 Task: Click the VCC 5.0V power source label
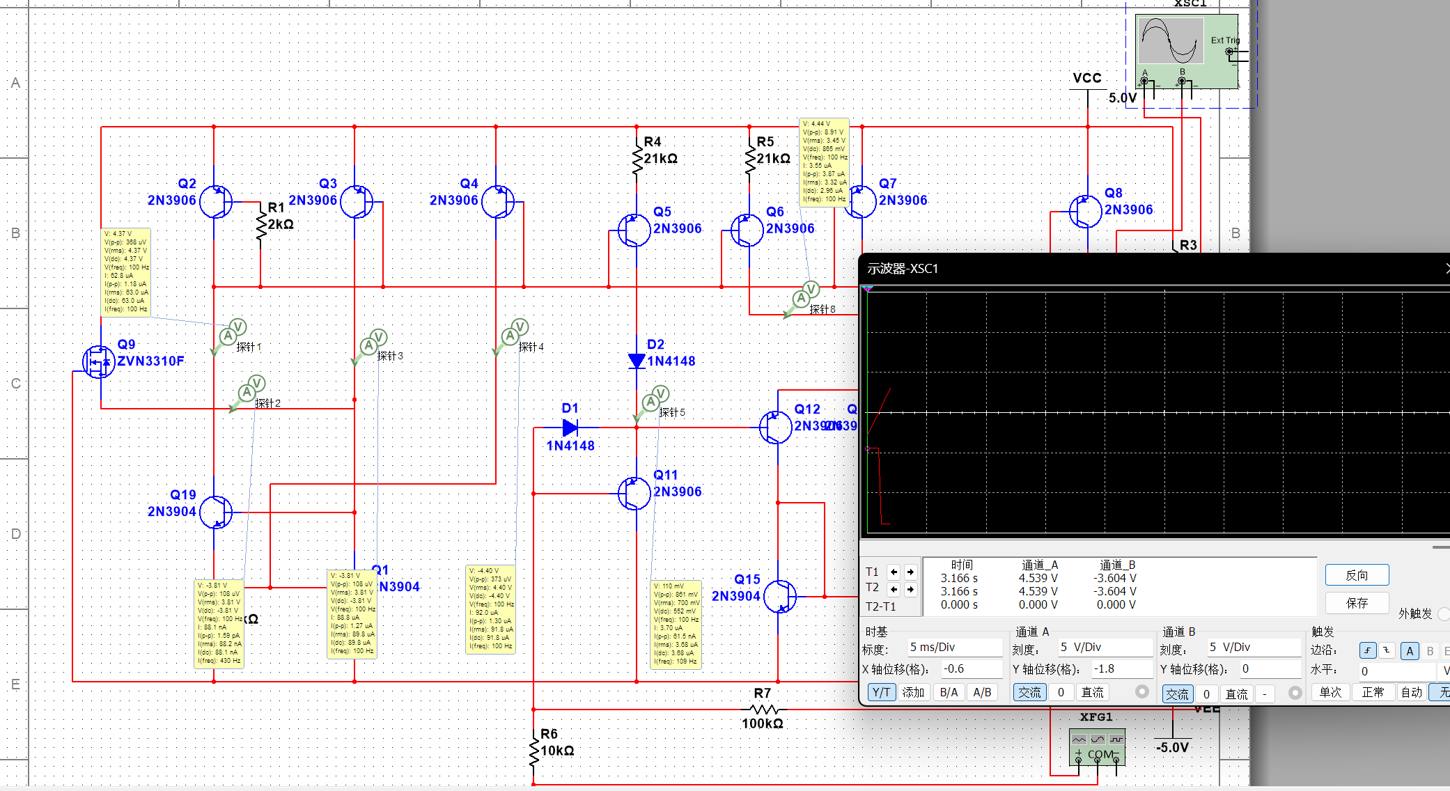1088,78
